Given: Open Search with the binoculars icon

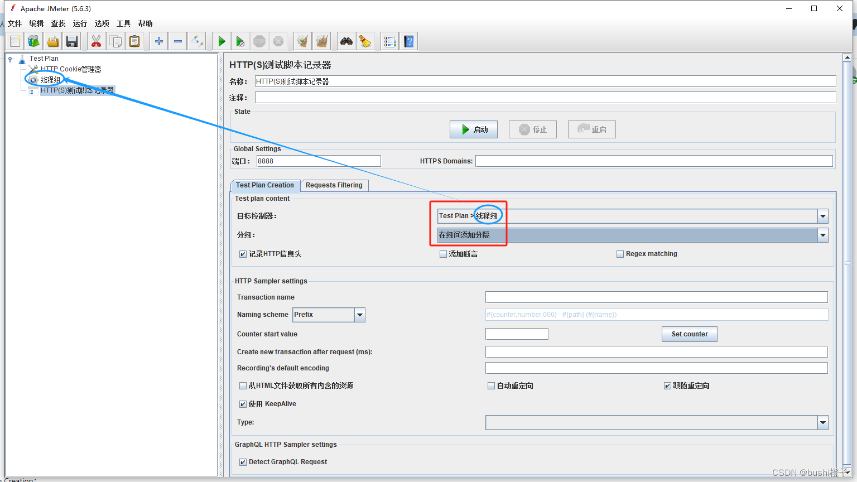Looking at the screenshot, I should pyautogui.click(x=346, y=41).
